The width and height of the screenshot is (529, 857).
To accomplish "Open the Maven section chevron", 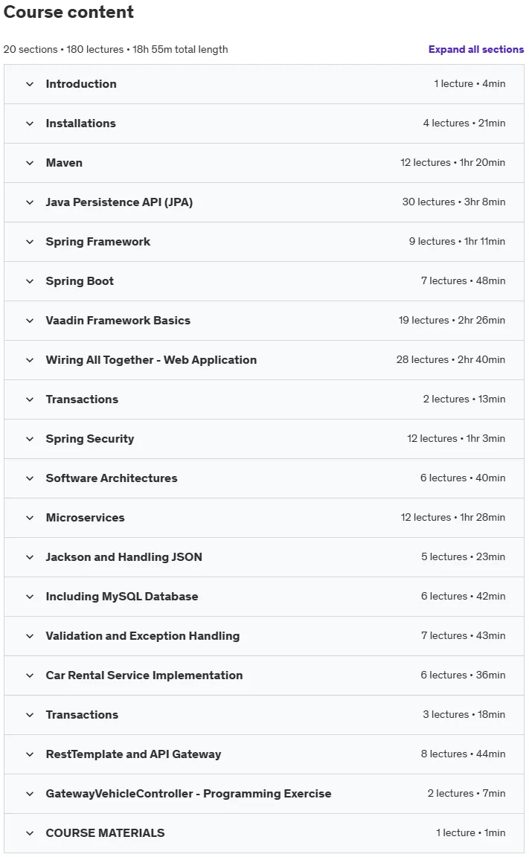I will pos(30,163).
